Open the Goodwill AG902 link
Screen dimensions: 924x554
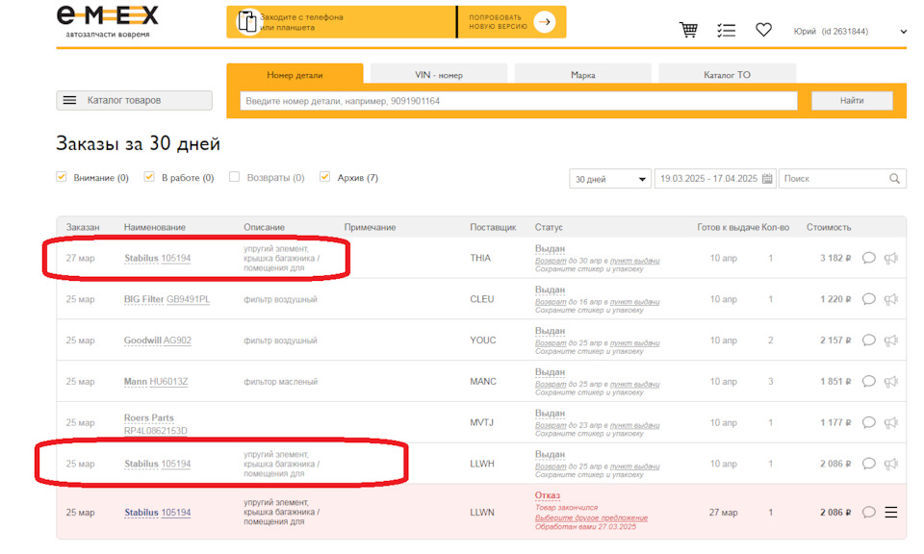[157, 340]
